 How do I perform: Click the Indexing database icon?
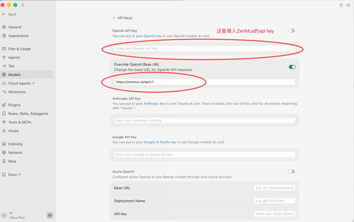tap(4, 144)
